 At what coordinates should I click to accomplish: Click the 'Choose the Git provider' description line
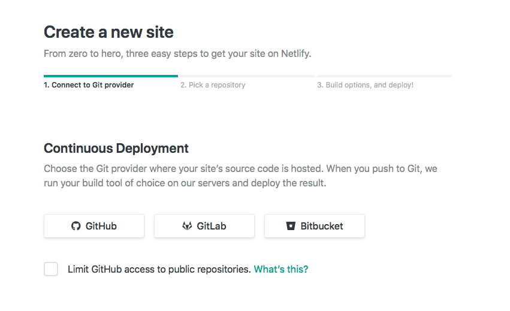click(x=240, y=168)
